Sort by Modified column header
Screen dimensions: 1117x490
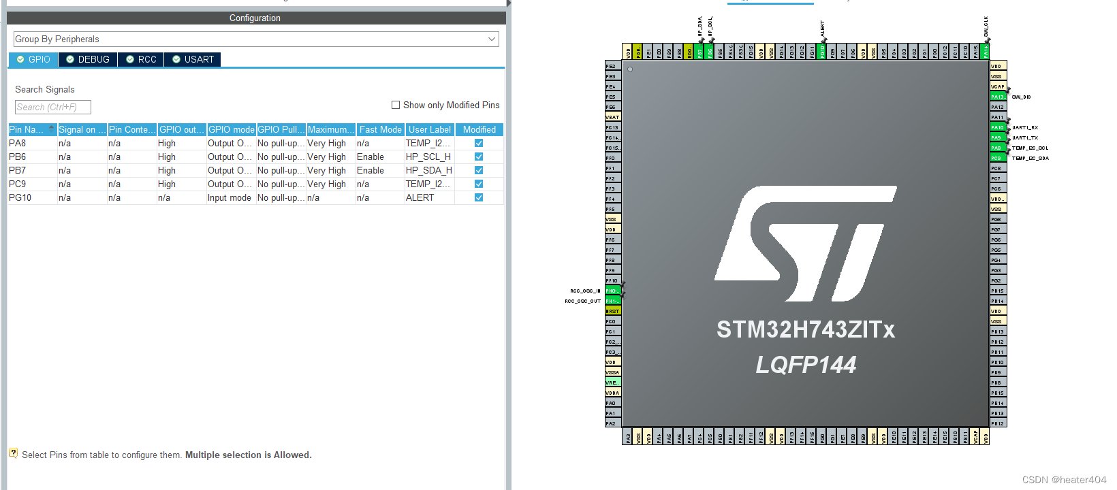tap(479, 129)
